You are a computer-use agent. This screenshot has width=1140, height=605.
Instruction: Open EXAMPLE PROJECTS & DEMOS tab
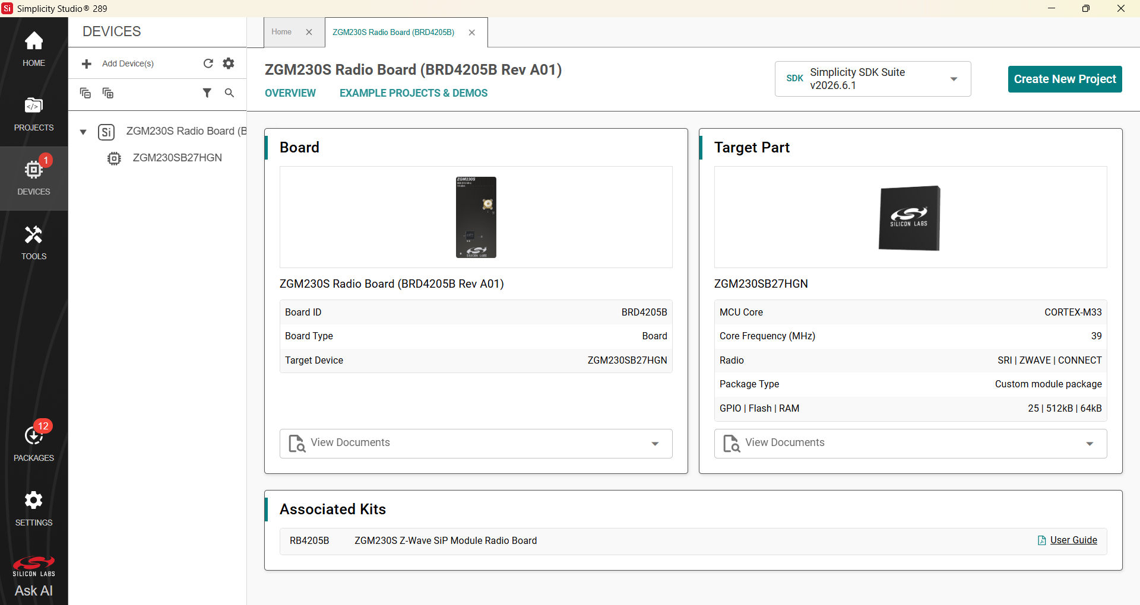tap(413, 93)
